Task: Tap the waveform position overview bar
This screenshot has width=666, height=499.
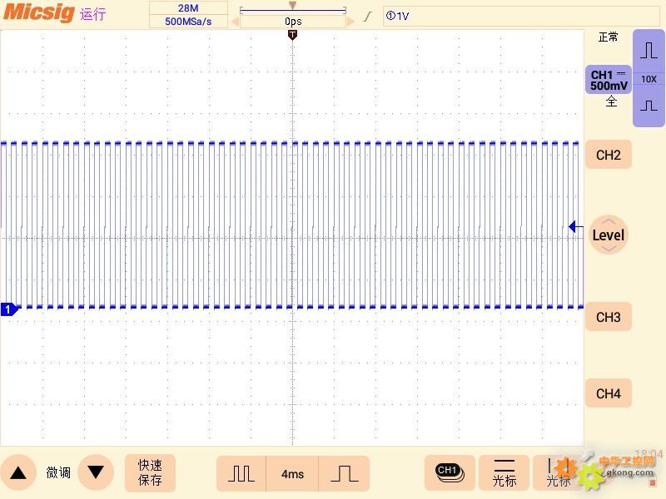Action: pos(293,9)
